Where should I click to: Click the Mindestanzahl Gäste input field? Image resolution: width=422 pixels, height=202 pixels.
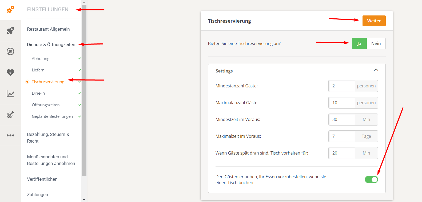(342, 86)
